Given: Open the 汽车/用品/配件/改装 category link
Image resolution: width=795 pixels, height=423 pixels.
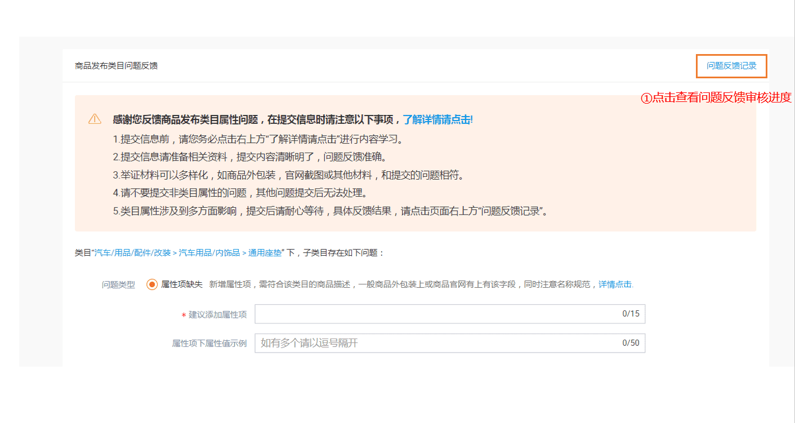Looking at the screenshot, I should pos(132,253).
